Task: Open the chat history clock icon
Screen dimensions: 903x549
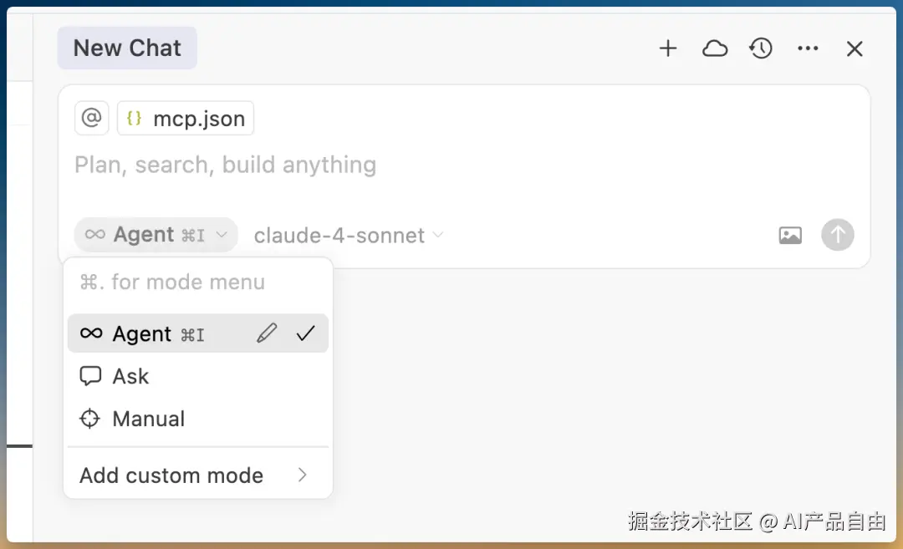Action: (x=761, y=48)
